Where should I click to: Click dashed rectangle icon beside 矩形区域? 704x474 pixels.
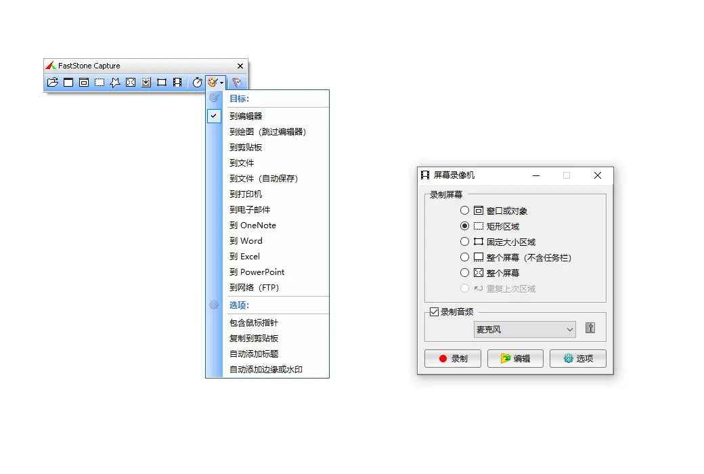479,226
